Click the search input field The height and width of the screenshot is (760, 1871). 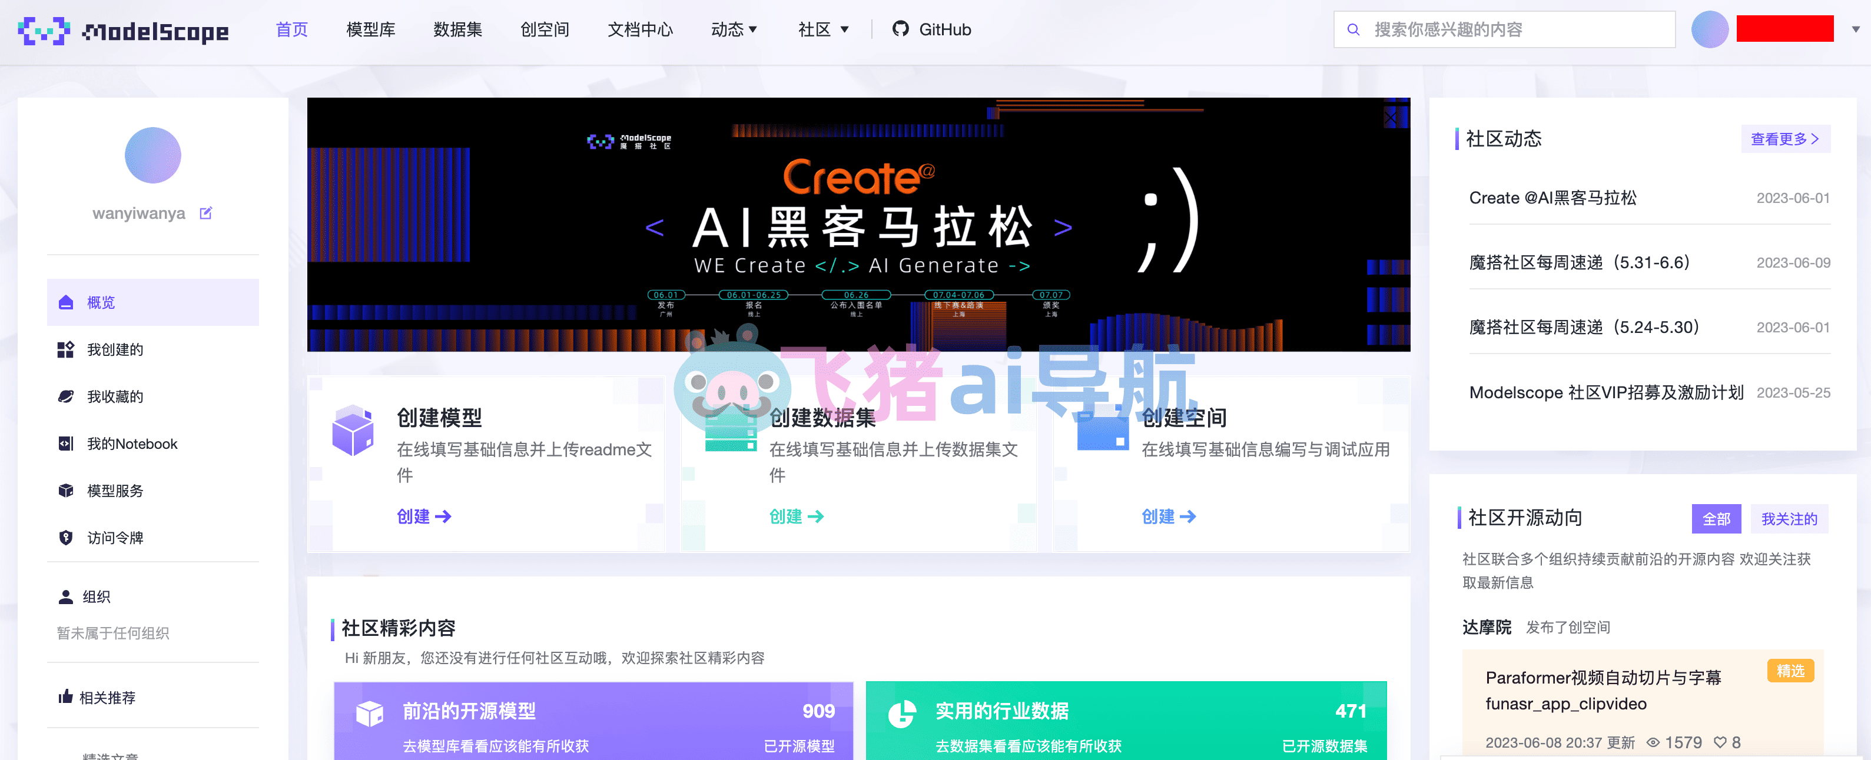[x=1504, y=30]
